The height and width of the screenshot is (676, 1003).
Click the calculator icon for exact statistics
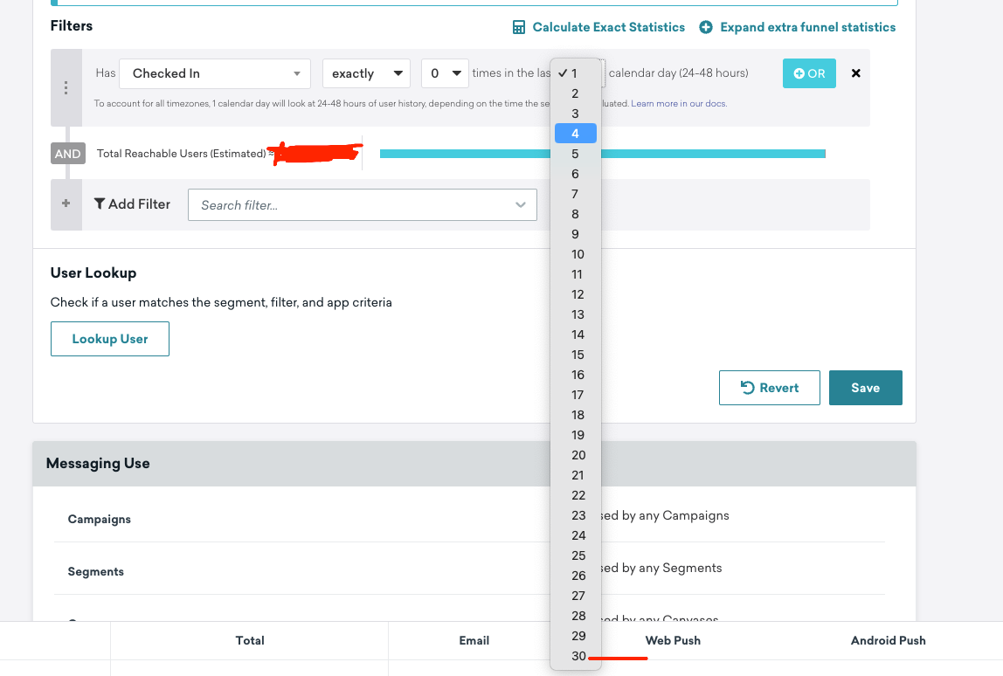(519, 27)
